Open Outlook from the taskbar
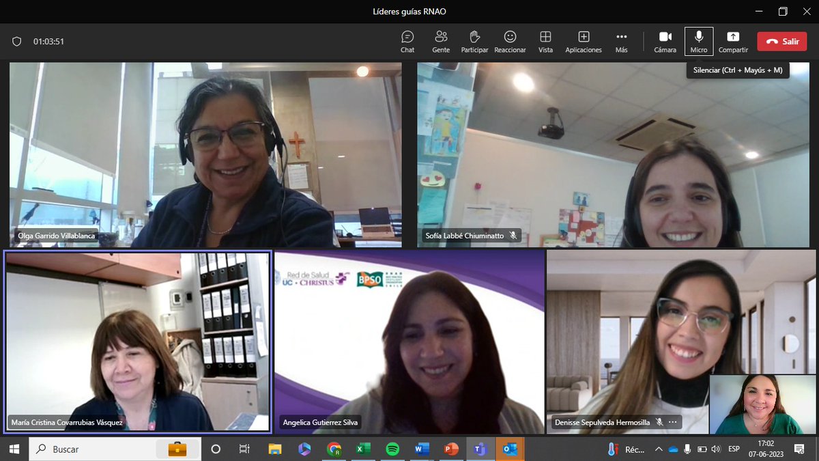Image resolution: width=819 pixels, height=461 pixels. (x=509, y=449)
